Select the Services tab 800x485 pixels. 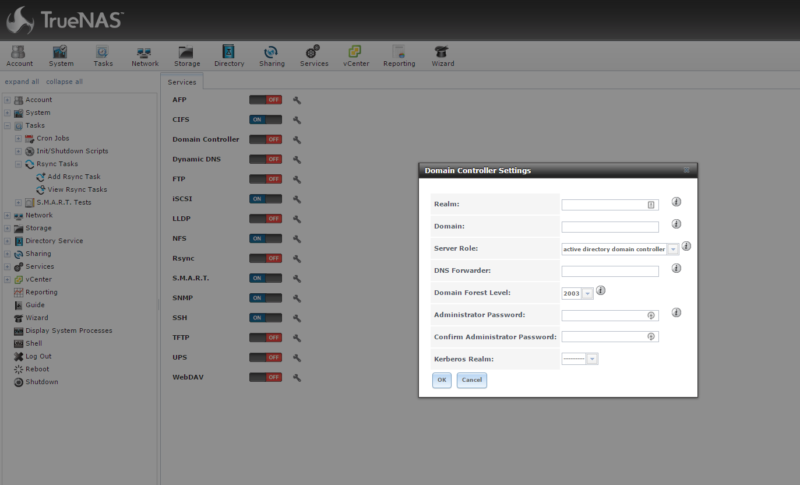182,82
